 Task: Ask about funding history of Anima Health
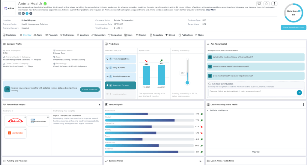[x=255, y=57]
